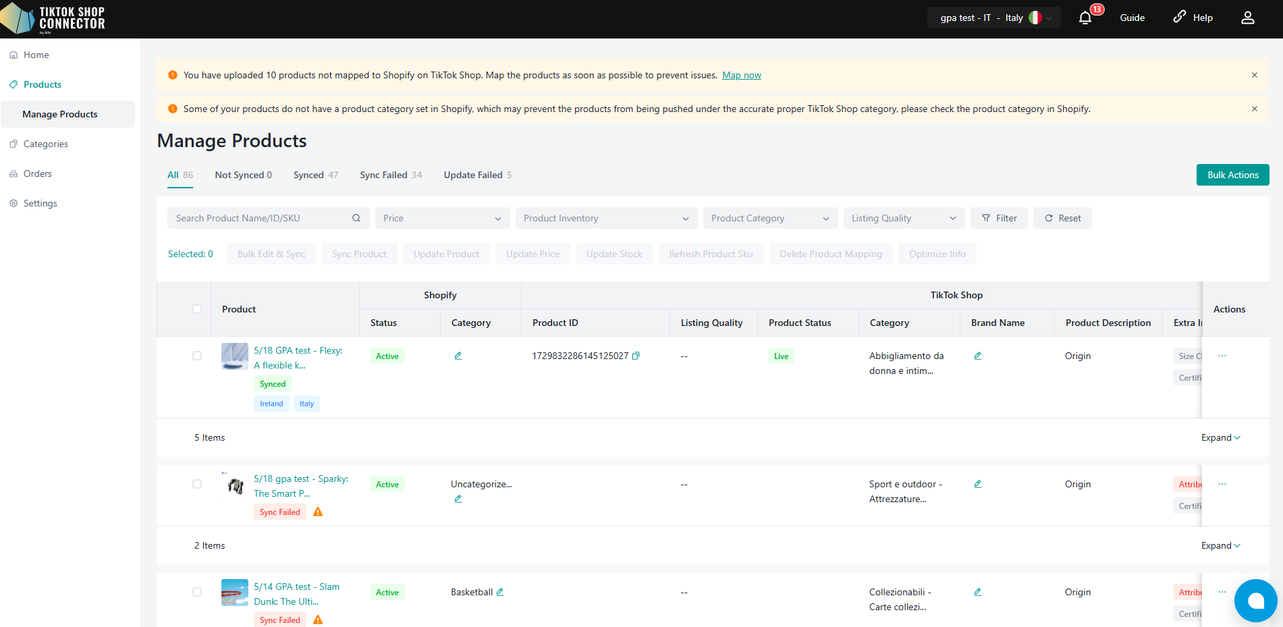
Task: Click the green Synced status badge
Action: point(273,384)
